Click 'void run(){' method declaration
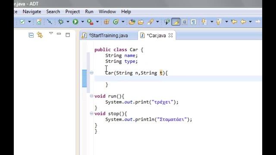Viewport: 276px width, 155px height. tap(109, 96)
